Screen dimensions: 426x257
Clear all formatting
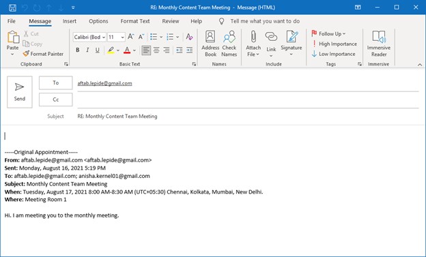pyautogui.click(x=189, y=37)
